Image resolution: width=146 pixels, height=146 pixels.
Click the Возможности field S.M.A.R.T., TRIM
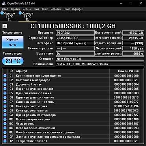[x=100, y=64]
